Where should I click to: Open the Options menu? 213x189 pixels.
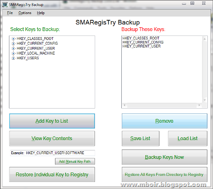[x=25, y=13]
